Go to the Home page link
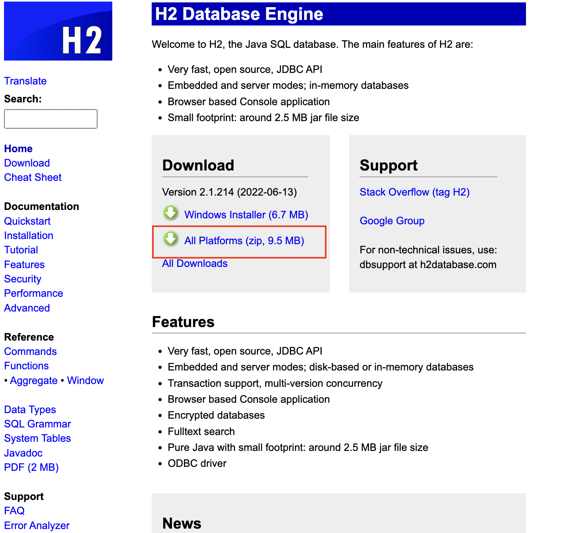Screen dimensions: 563x533 pyautogui.click(x=18, y=149)
